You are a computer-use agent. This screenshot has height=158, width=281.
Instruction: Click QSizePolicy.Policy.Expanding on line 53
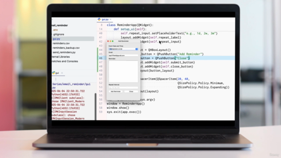(202, 87)
